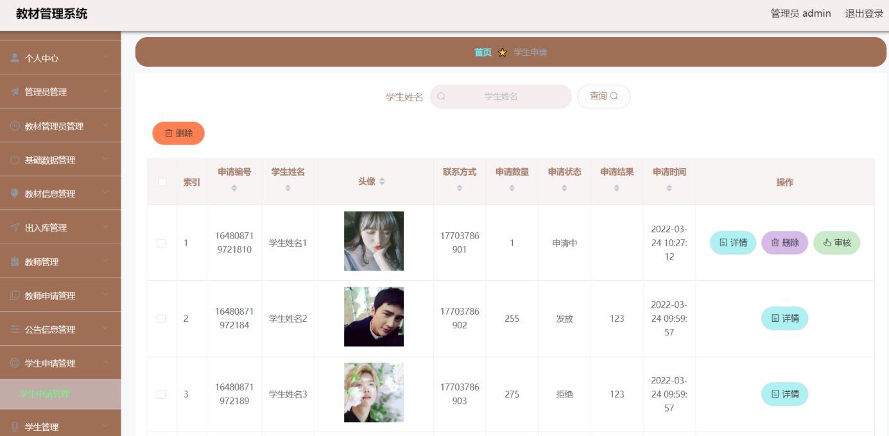Screen dimensions: 889x436
Task: Expand 学生管理 menu chevron
Action: tap(105, 427)
